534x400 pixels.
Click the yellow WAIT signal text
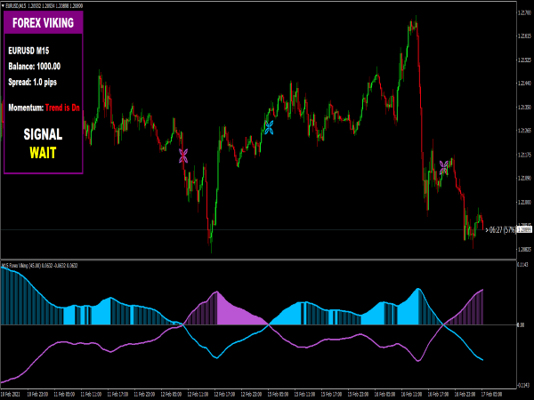[43, 153]
